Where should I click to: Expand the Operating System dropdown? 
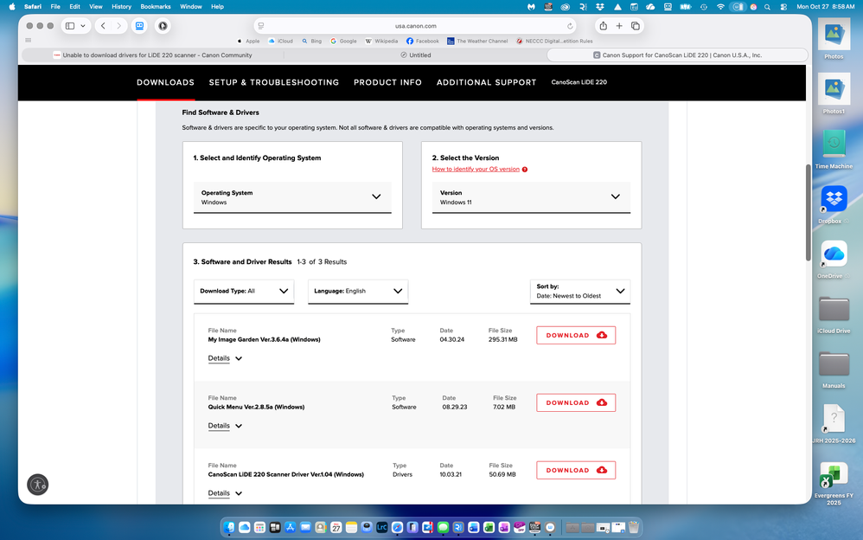click(x=292, y=197)
